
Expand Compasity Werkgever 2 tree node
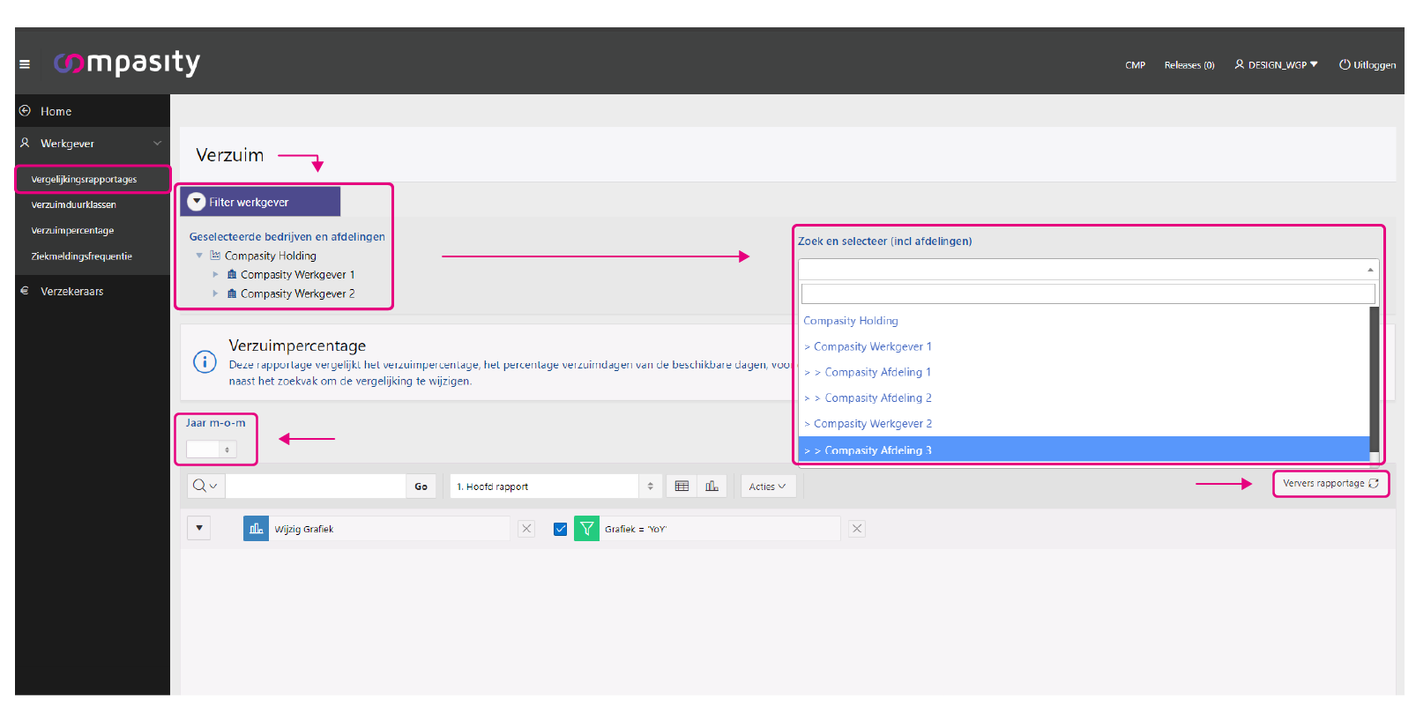(215, 293)
